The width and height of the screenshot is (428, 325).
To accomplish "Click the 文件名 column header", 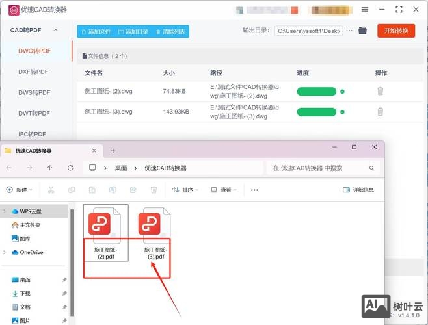I will coord(94,73).
